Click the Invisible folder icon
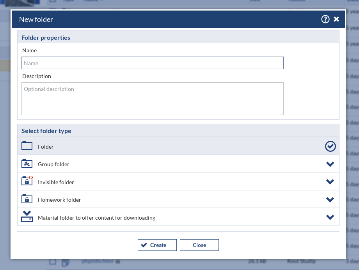This screenshot has width=359, height=270. pyautogui.click(x=27, y=181)
